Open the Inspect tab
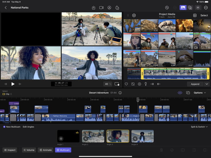Viewport: 211px width, 158px height. point(10,150)
